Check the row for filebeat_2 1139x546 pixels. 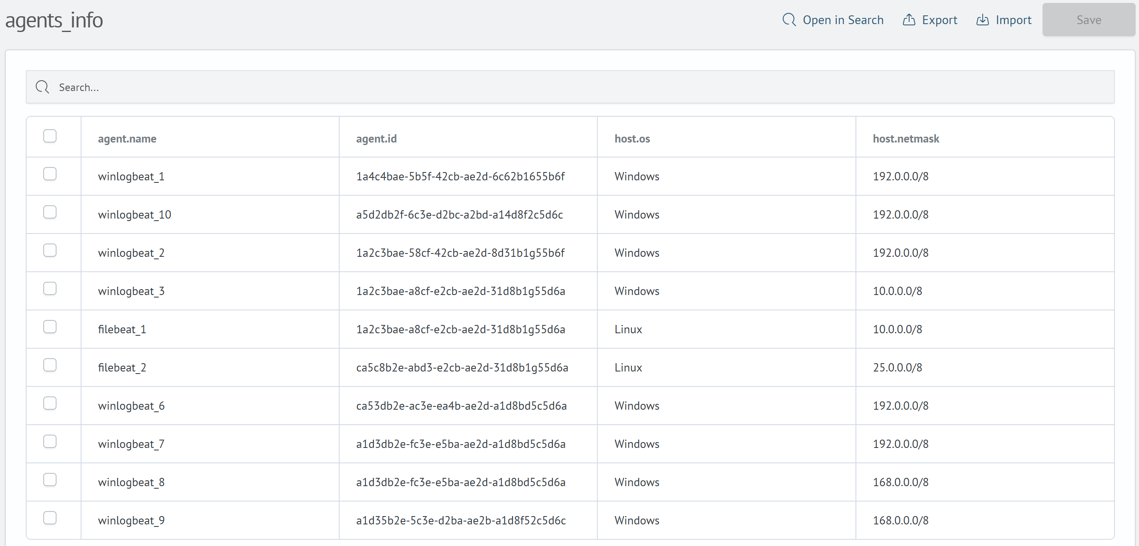(50, 365)
